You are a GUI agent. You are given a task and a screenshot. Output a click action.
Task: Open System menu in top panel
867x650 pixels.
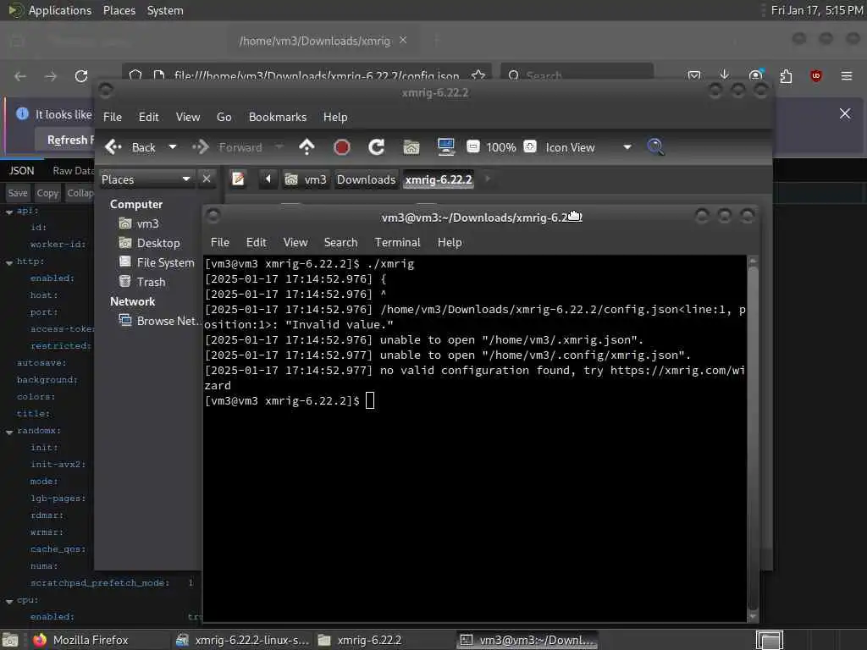[x=165, y=10]
